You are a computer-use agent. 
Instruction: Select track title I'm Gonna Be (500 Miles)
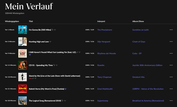[40, 30]
